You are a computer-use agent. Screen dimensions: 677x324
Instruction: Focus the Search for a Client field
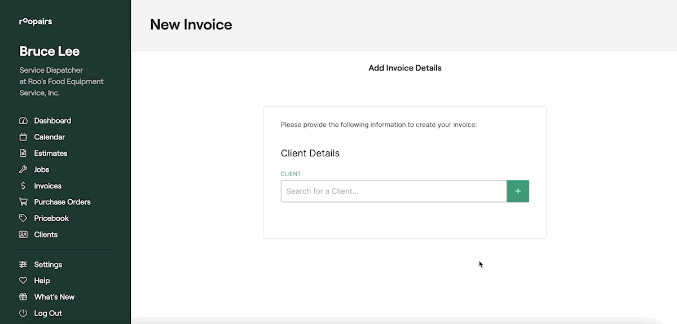[x=393, y=191]
